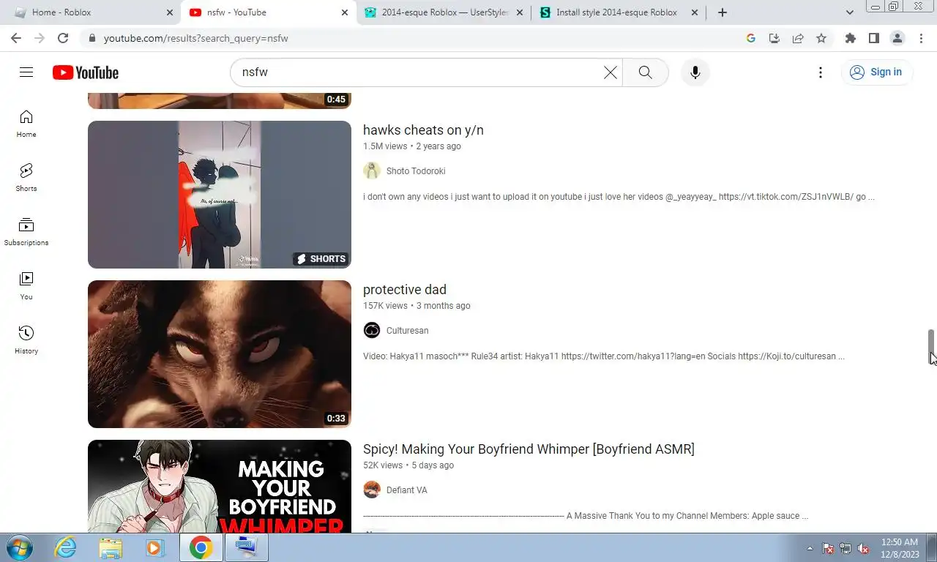Open the Spicy! Making Your Boyfriend Whimper title
This screenshot has width=937, height=562.
[x=529, y=449]
